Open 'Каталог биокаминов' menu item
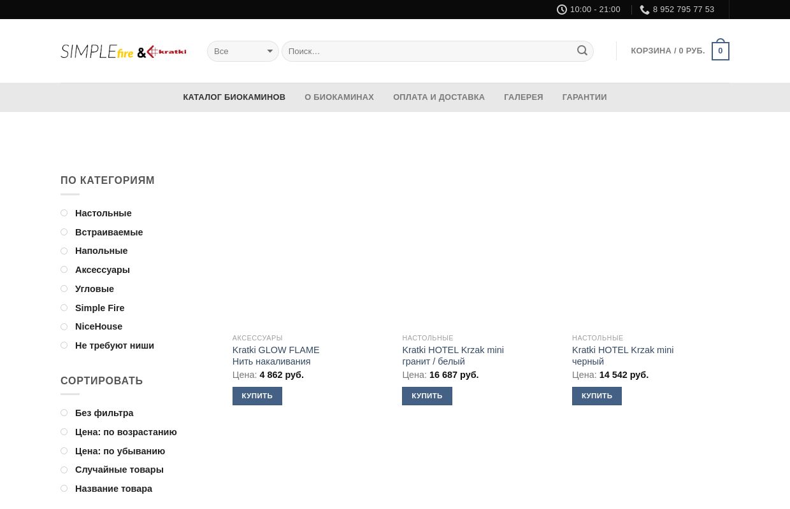 (234, 97)
